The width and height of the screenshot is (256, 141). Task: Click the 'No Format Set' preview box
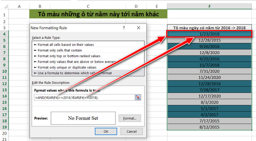point(83,118)
